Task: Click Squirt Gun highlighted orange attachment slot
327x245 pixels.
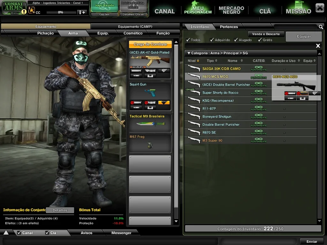Action: [x=164, y=102]
